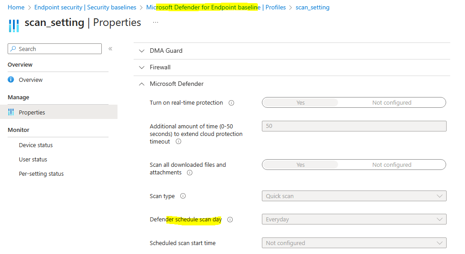Screen dimensions: 465x254
Task: Open the Scan type dropdown
Action: (x=354, y=196)
